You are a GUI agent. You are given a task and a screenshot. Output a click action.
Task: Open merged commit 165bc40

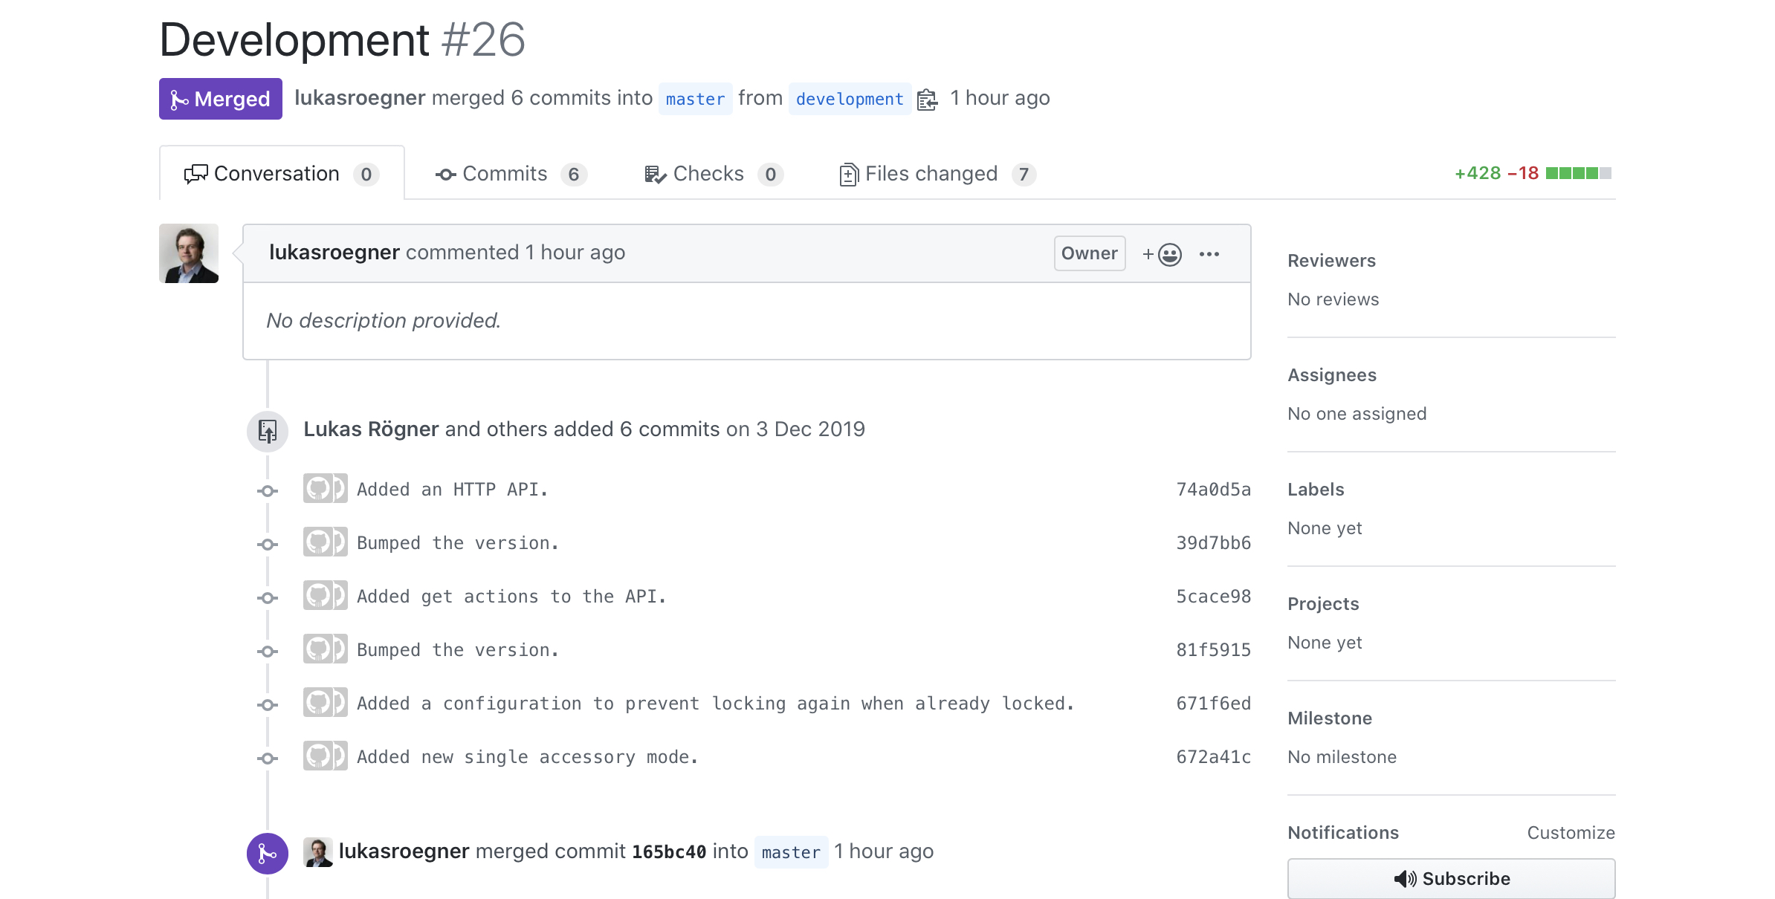point(669,852)
